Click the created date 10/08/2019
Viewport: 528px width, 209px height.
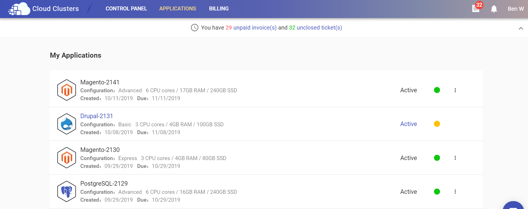tap(119, 132)
